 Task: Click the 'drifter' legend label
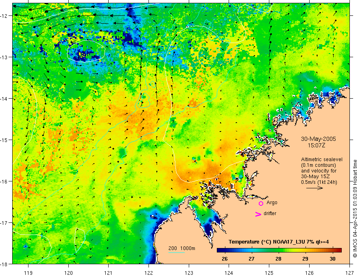[x=270, y=213]
